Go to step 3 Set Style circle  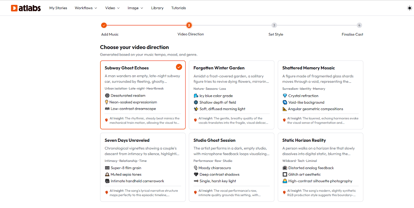pos(274,25)
